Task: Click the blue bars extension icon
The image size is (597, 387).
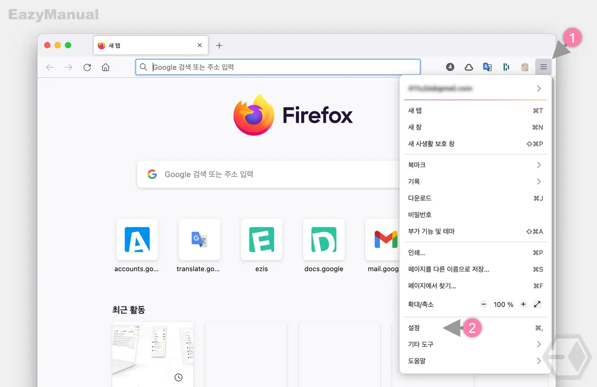Action: [506, 67]
